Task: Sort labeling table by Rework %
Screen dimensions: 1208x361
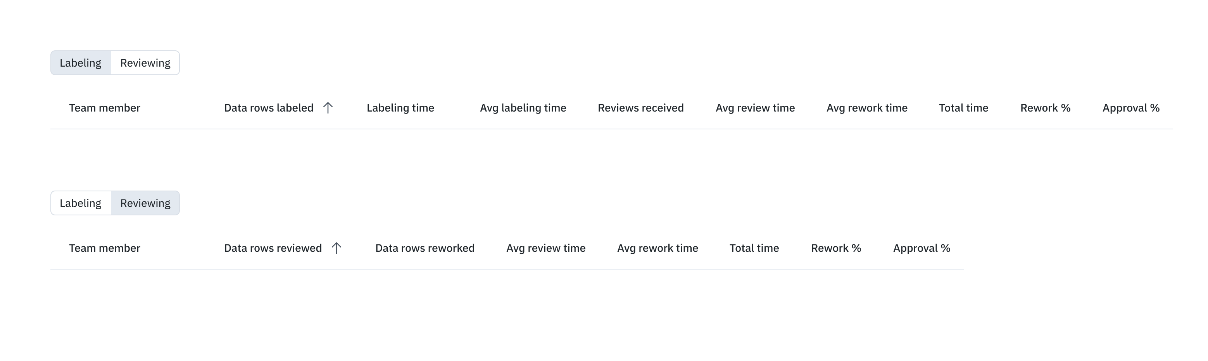Action: (x=1045, y=108)
